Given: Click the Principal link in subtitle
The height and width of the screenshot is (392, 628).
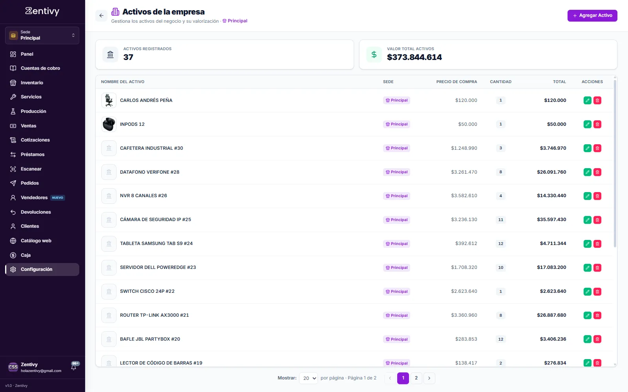Looking at the screenshot, I should 235,21.
